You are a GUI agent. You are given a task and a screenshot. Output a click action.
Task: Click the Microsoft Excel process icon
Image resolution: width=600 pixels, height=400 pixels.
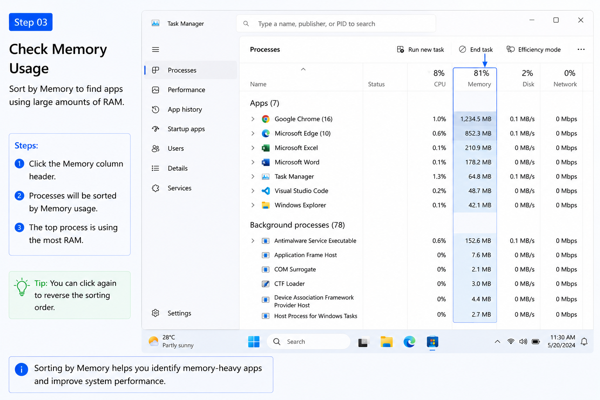pos(266,148)
